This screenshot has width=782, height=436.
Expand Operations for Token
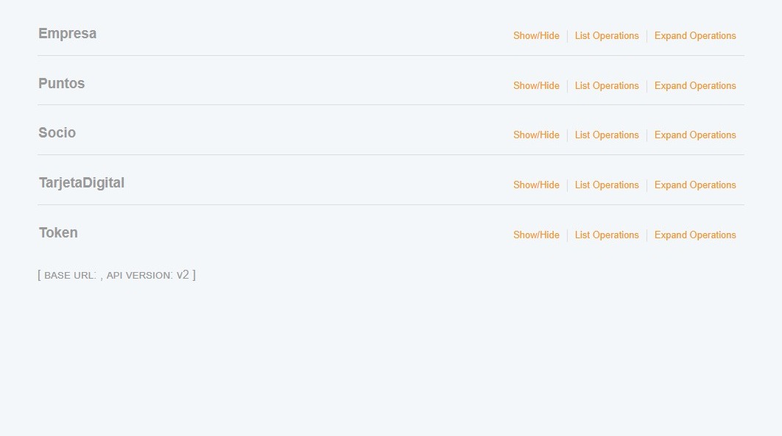(695, 235)
